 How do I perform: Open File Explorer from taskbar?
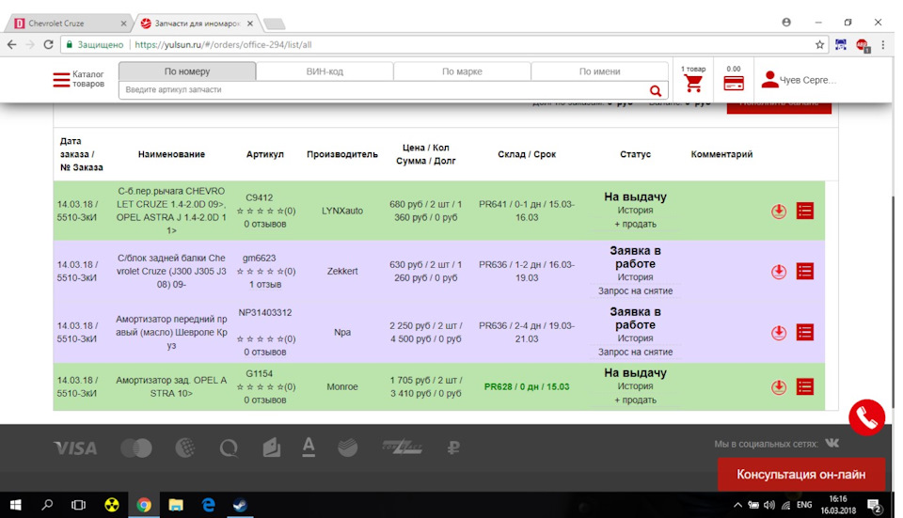pyautogui.click(x=176, y=505)
